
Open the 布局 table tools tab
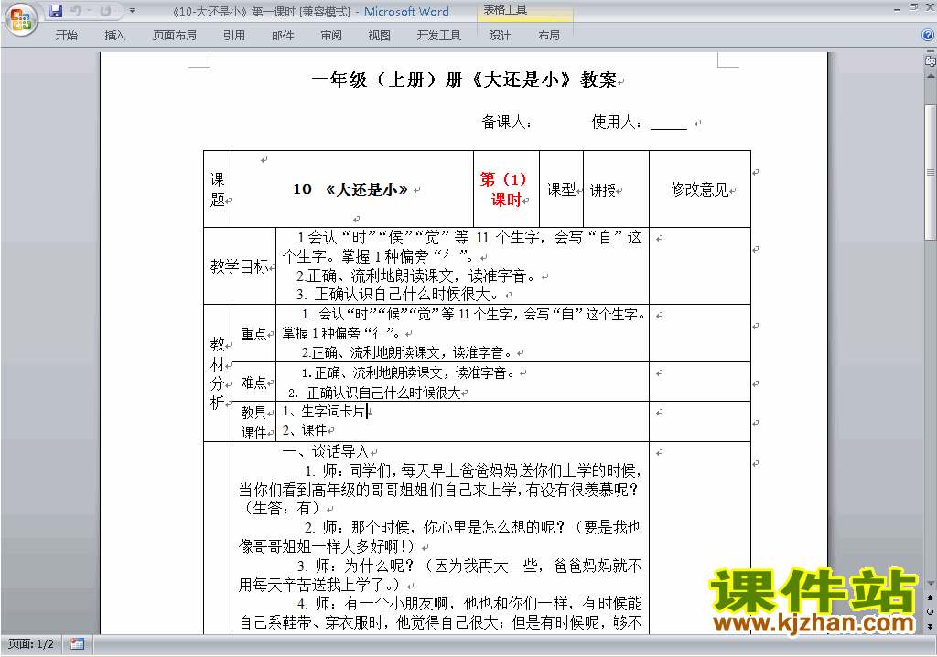549,36
